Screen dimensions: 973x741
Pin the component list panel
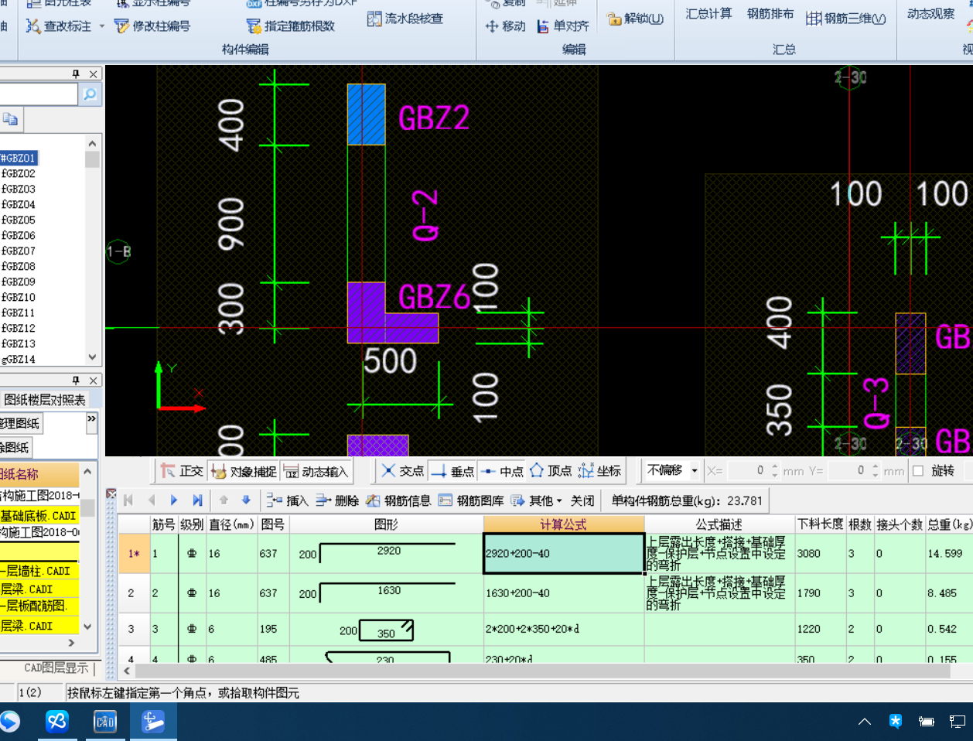76,74
